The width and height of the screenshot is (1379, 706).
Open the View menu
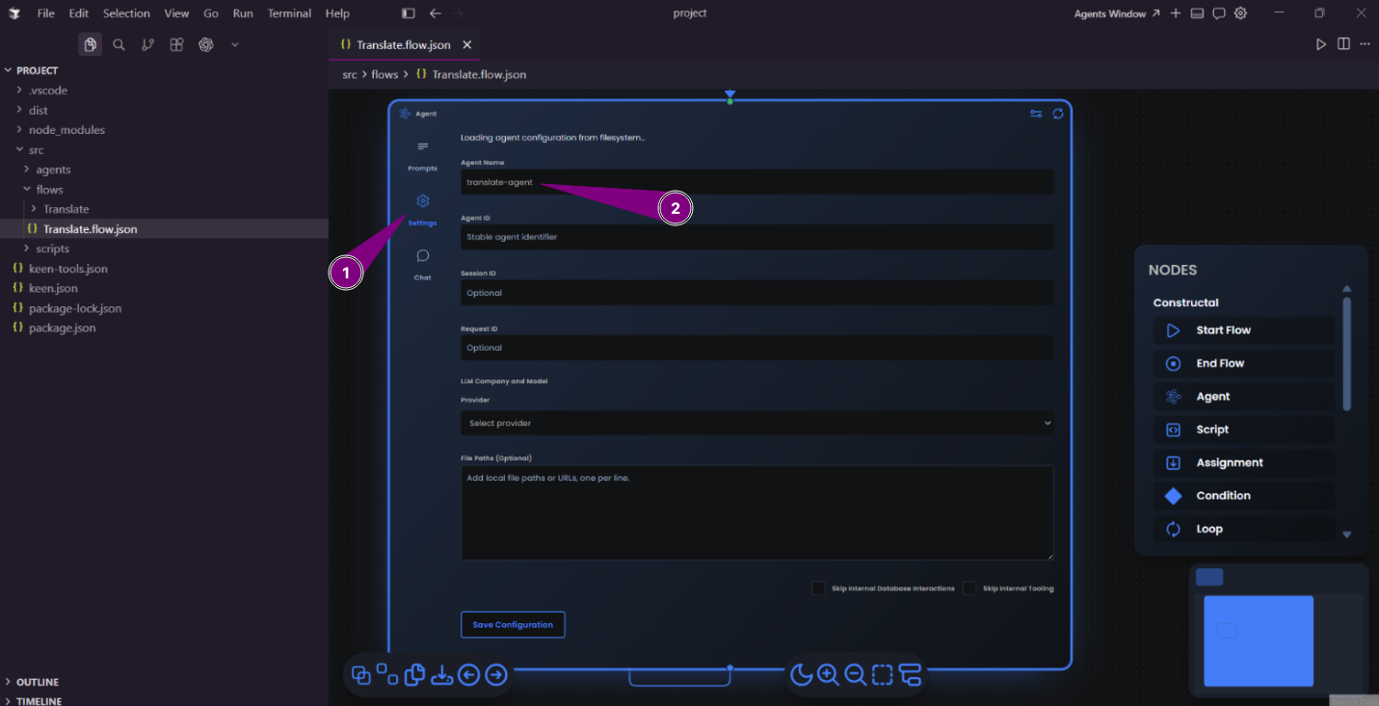176,13
